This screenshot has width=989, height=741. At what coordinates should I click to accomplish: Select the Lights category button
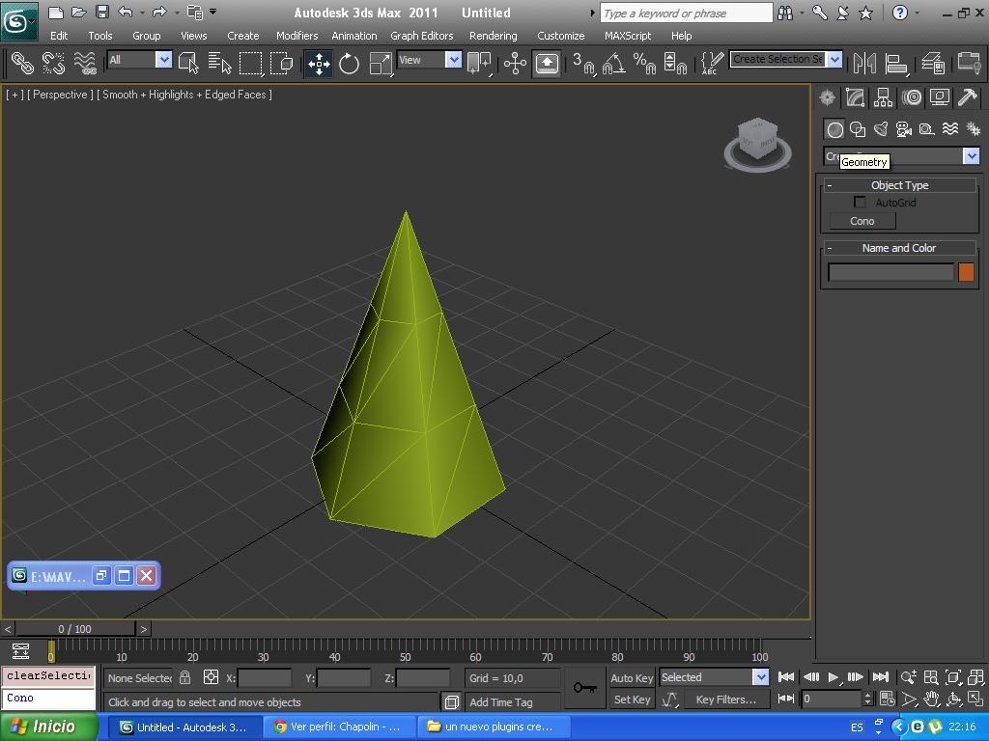(881, 130)
